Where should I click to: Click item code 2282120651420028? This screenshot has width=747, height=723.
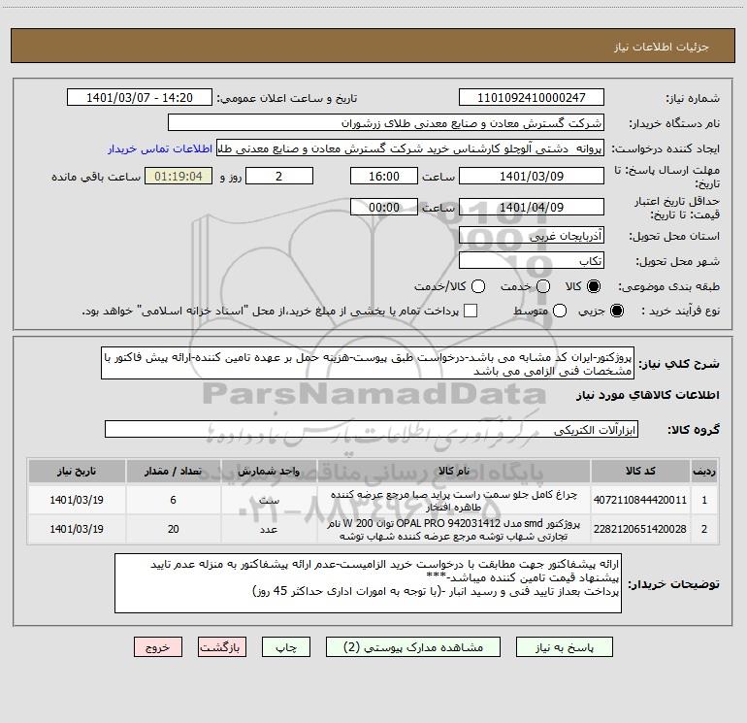(x=640, y=529)
